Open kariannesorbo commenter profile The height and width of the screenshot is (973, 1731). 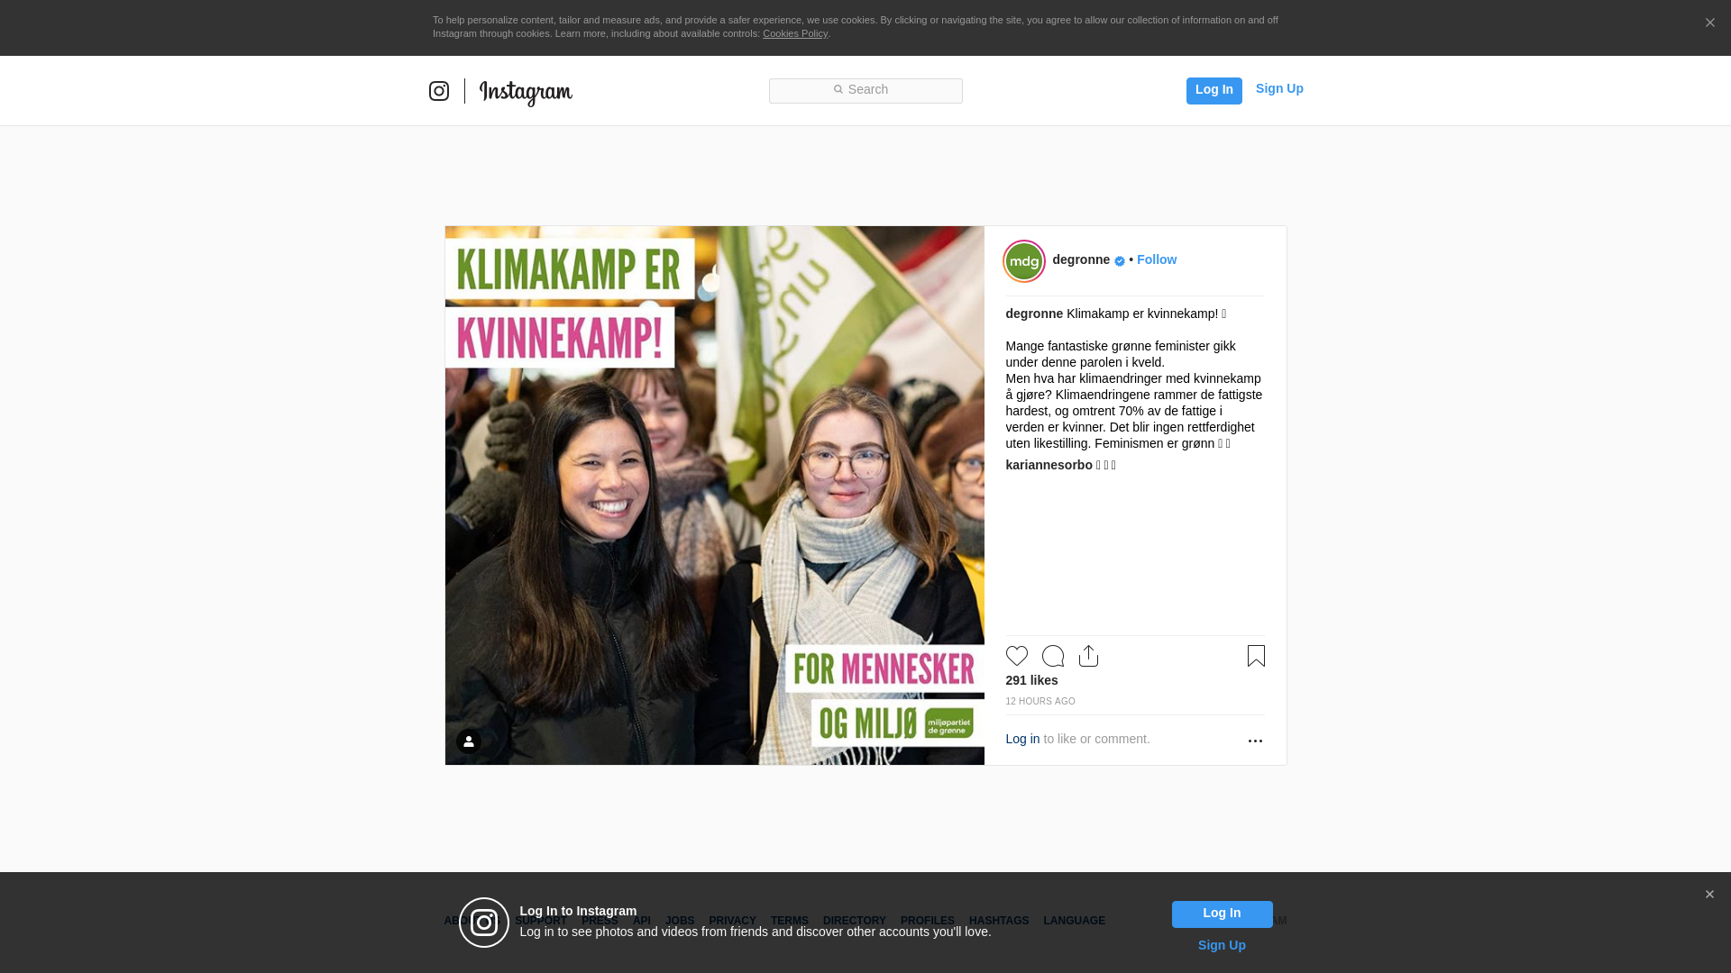pyautogui.click(x=1049, y=465)
